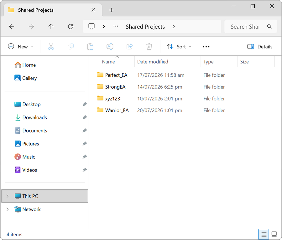Click Shared Projects in address bar

(145, 27)
